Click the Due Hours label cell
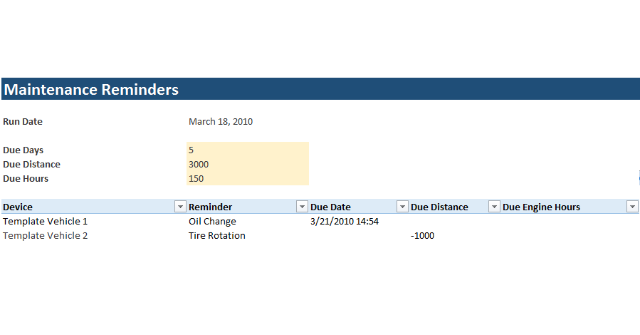640x335 pixels. [x=26, y=178]
